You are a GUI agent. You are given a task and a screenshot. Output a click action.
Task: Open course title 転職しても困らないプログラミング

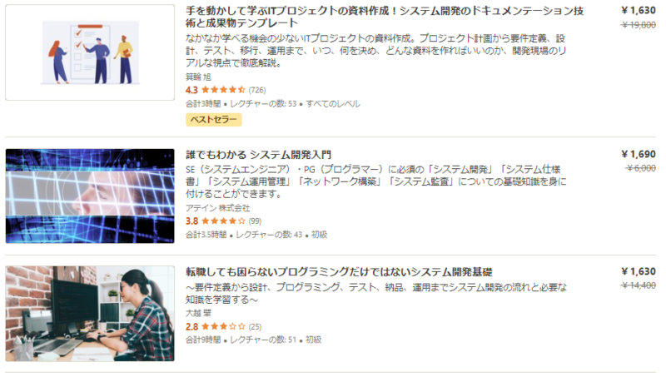click(x=339, y=271)
